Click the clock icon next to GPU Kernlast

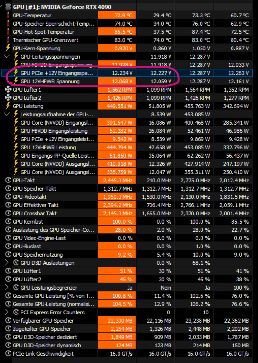(8, 221)
